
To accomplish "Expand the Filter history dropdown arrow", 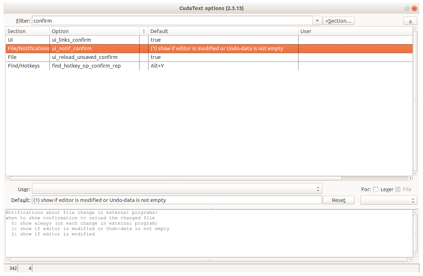I will point(317,21).
